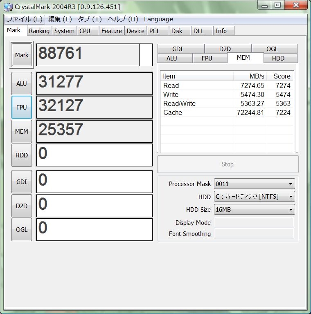Select the Mark main tab
This screenshot has height=314, width=311.
16,30
